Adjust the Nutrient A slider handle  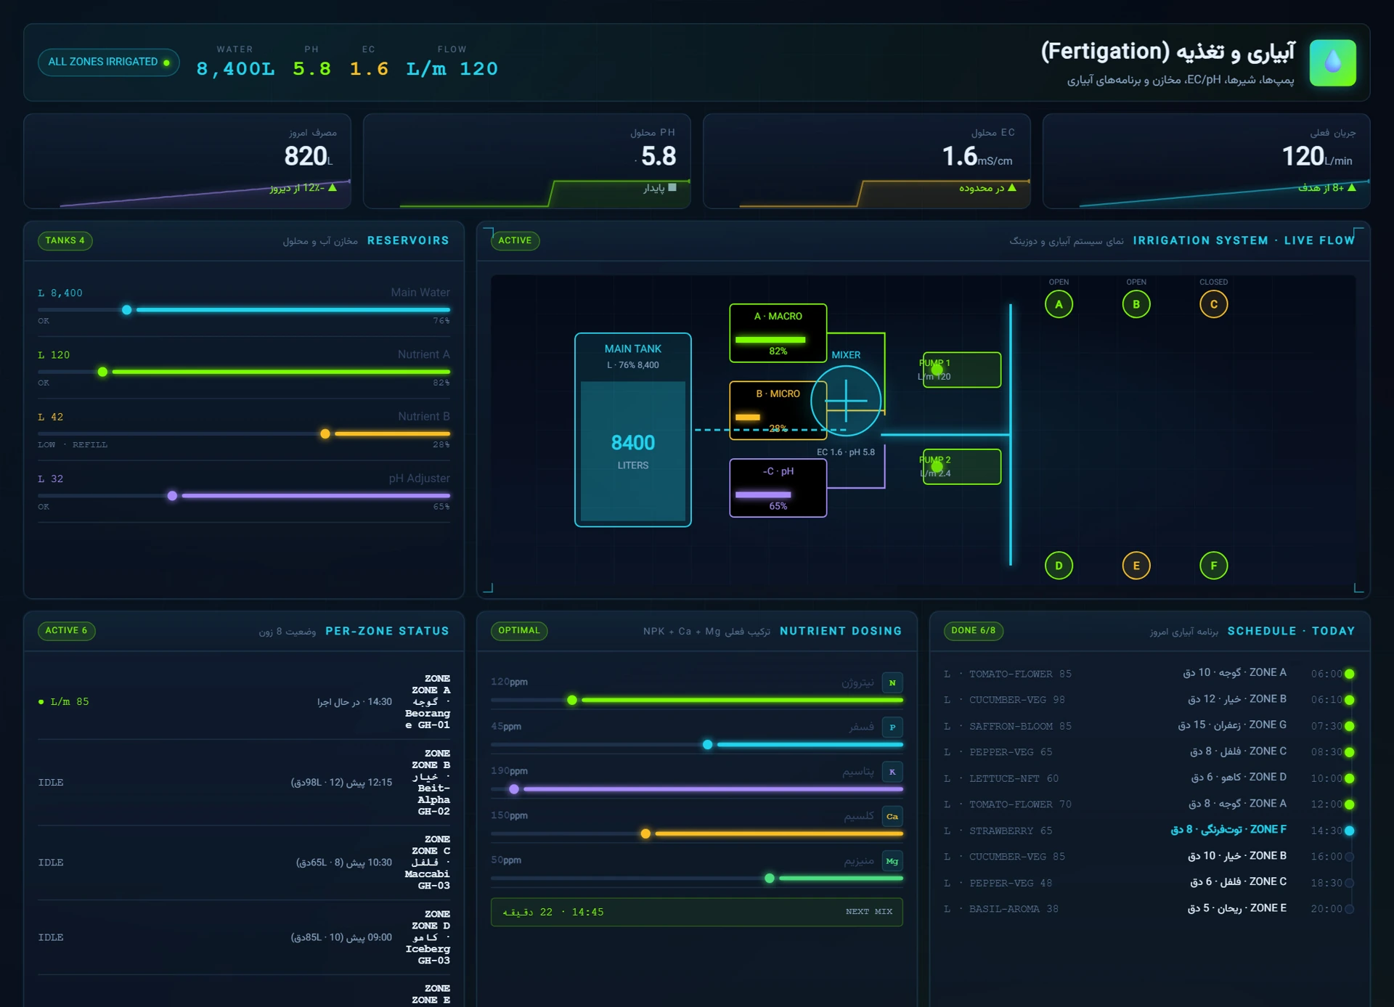point(102,372)
